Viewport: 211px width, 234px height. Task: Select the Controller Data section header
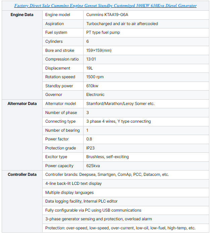[22, 174]
